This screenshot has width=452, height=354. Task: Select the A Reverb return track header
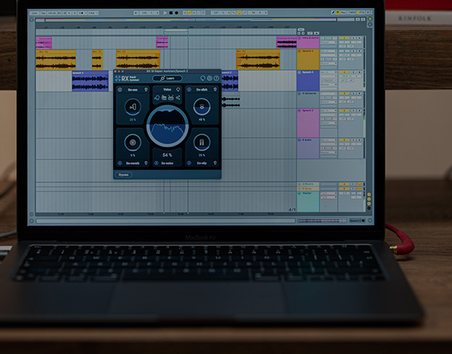pos(308,184)
